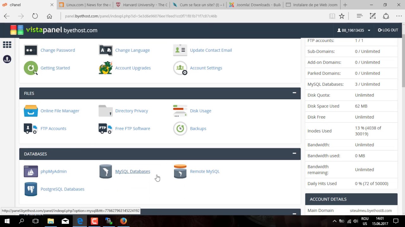Click the PostgreSQL Databases elephant icon

31,189
